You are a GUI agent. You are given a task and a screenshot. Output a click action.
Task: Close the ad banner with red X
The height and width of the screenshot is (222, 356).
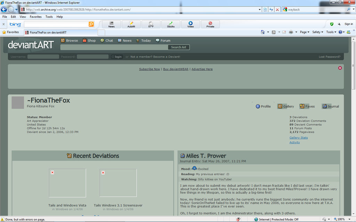[x=340, y=68]
